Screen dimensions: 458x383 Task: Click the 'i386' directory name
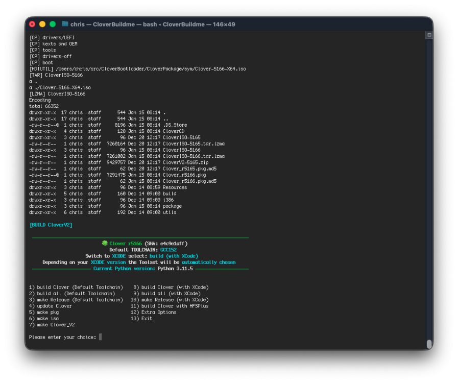click(168, 200)
